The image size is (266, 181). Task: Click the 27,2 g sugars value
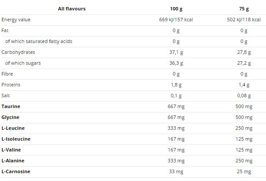point(244,63)
